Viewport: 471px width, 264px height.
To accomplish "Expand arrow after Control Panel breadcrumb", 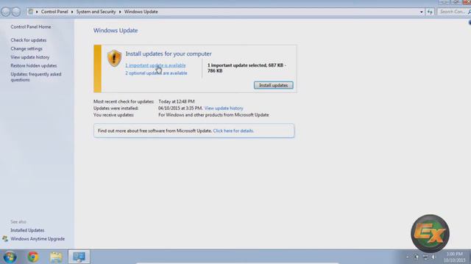I will point(72,12).
